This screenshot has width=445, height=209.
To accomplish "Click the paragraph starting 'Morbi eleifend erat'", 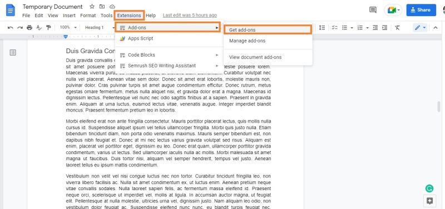I will [169, 143].
